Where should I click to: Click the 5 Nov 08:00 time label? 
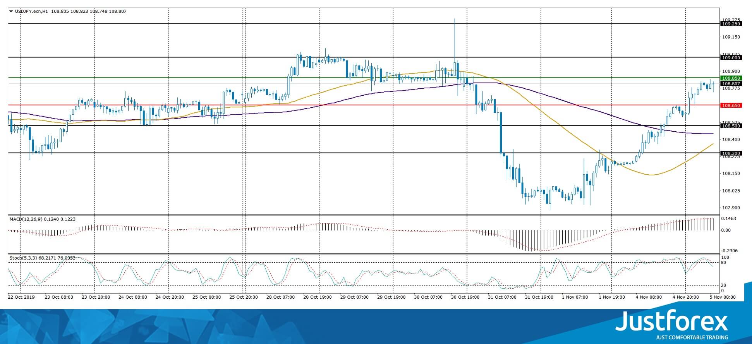(723, 297)
